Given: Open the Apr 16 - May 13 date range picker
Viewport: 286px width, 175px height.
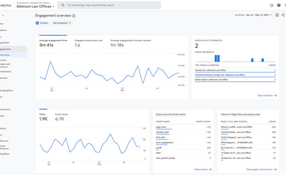Looking at the screenshot, I should [x=259, y=15].
